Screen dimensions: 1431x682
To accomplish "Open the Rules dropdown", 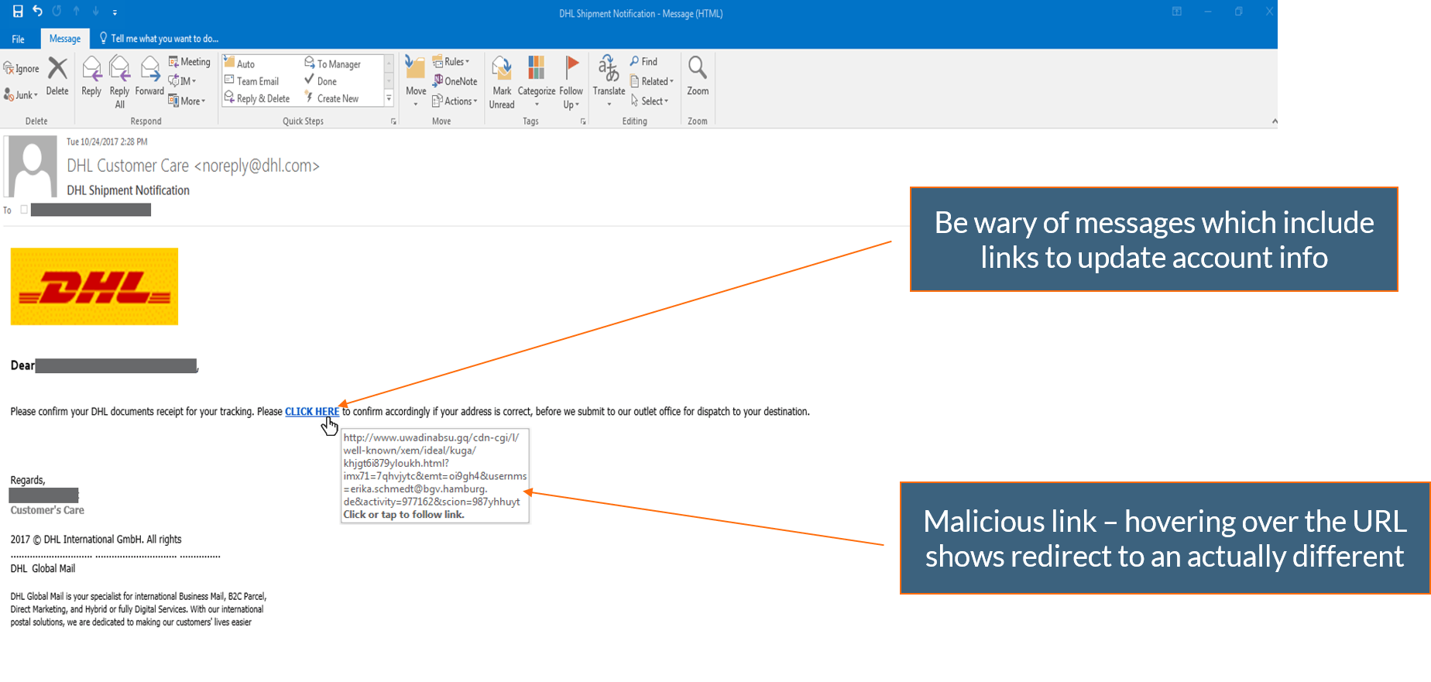I will click(x=451, y=62).
